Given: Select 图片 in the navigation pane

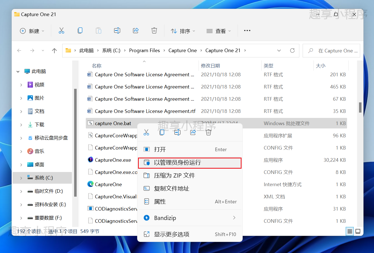Looking at the screenshot, I should (x=39, y=98).
